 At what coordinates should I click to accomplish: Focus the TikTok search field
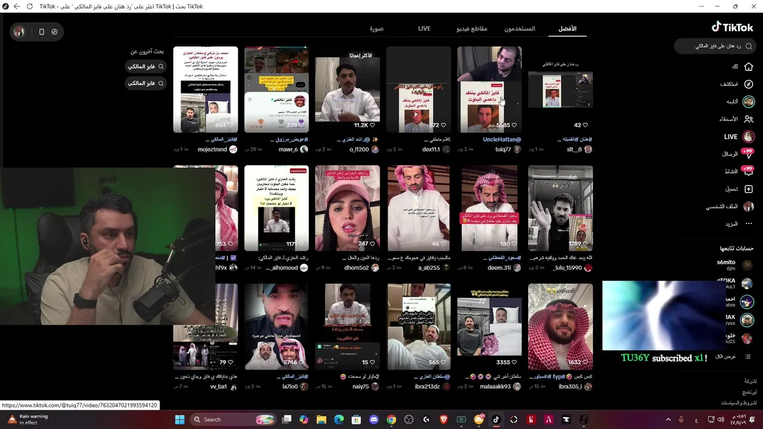click(715, 46)
